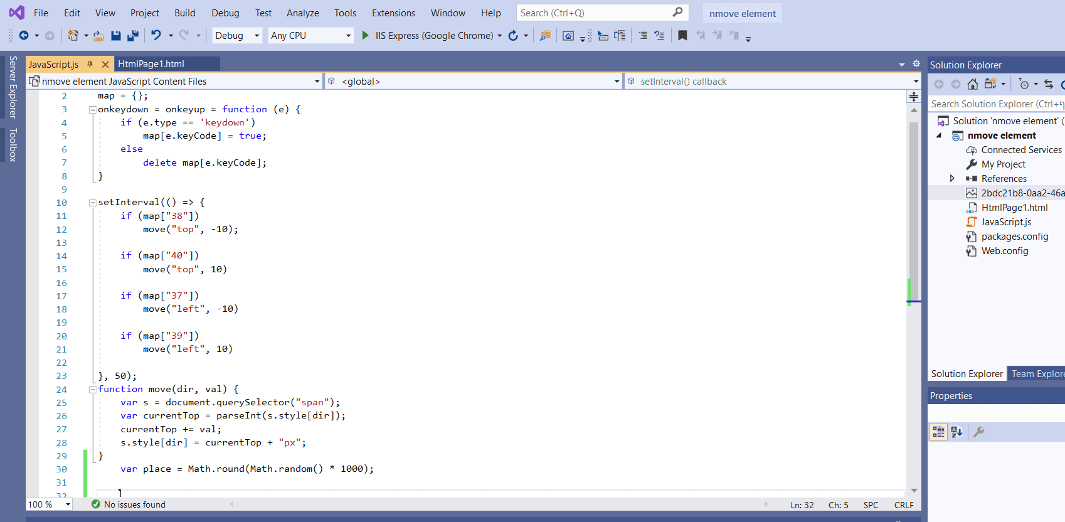The width and height of the screenshot is (1065, 522).
Task: Click the Pending Changes Filter clock icon
Action: [1024, 84]
